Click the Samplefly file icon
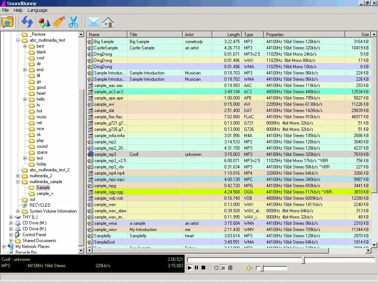The image size is (378, 283). click(x=90, y=236)
